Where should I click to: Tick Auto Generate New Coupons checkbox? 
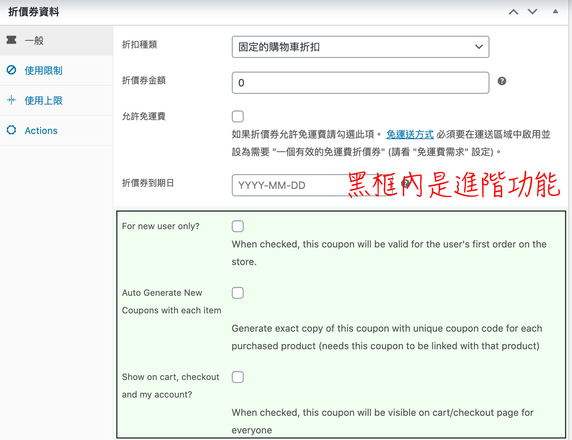coord(238,293)
